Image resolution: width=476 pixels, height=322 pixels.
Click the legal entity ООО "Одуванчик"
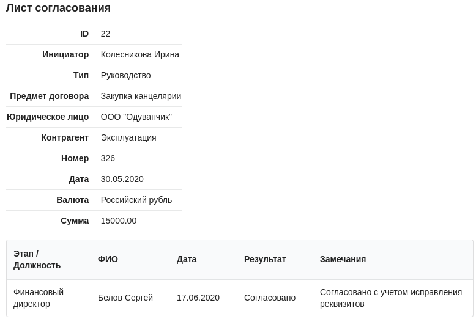click(136, 117)
